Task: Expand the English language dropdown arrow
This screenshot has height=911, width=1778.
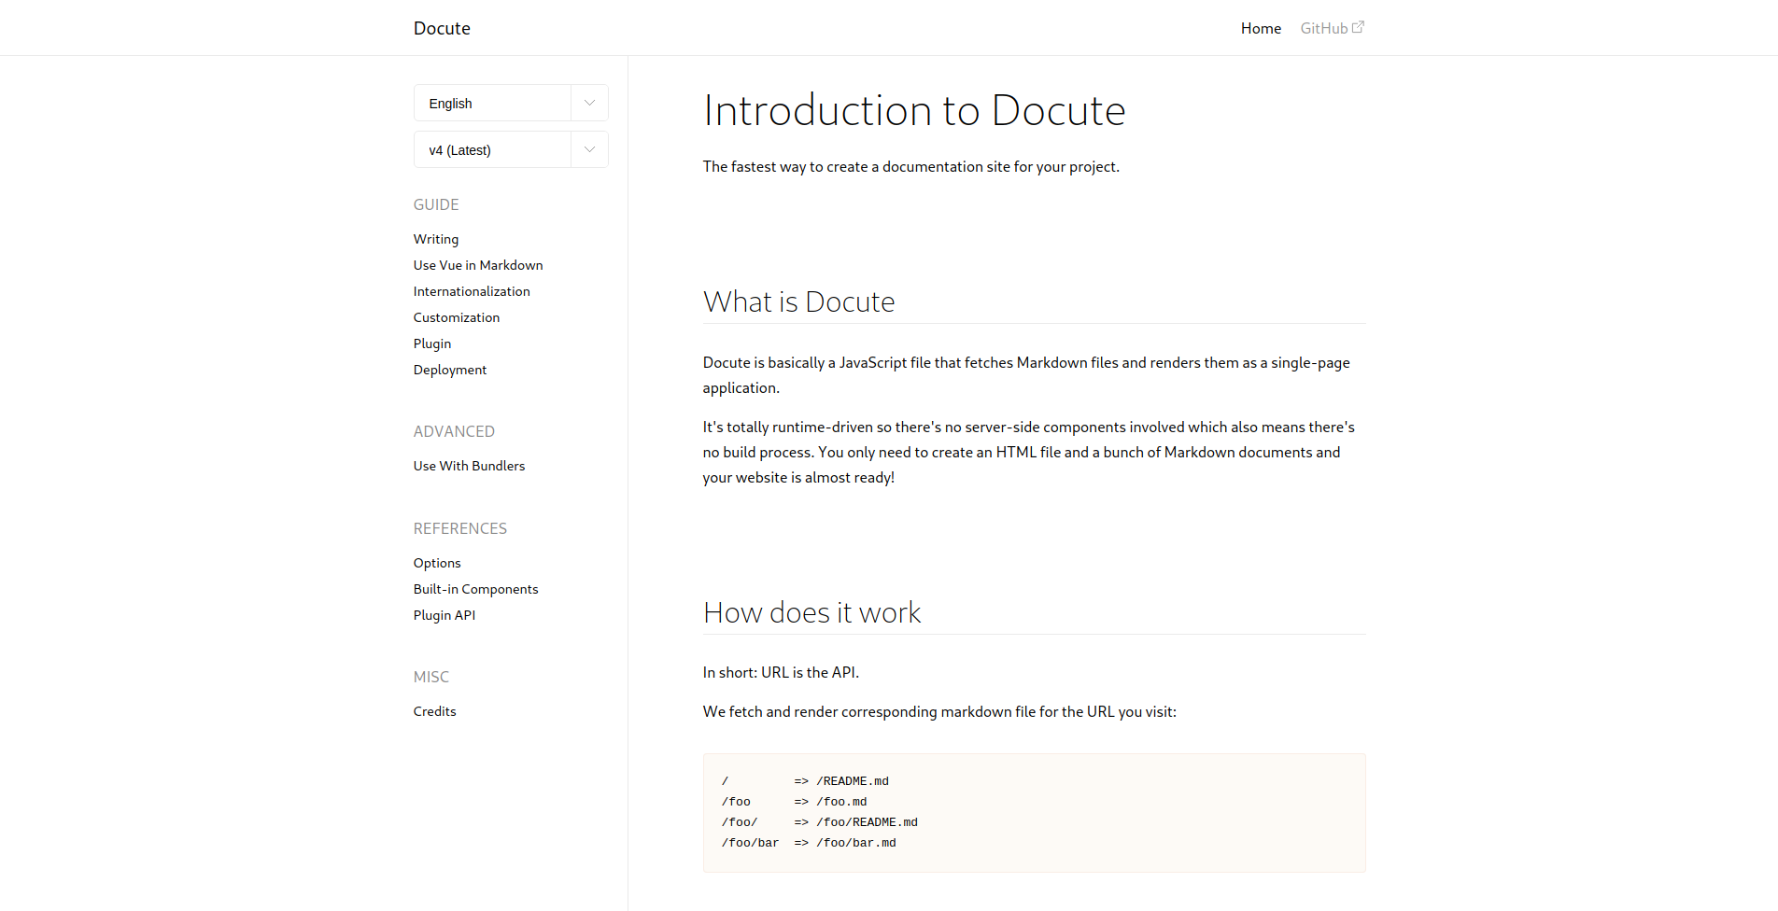Action: [x=589, y=103]
